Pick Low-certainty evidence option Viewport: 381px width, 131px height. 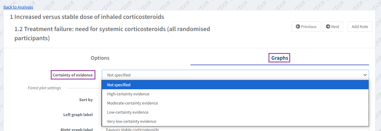click(x=128, y=112)
